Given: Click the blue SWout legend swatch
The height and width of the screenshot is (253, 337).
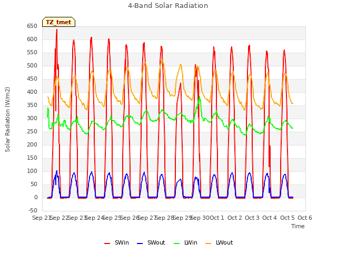Looking at the screenshot, I should coord(140,244).
